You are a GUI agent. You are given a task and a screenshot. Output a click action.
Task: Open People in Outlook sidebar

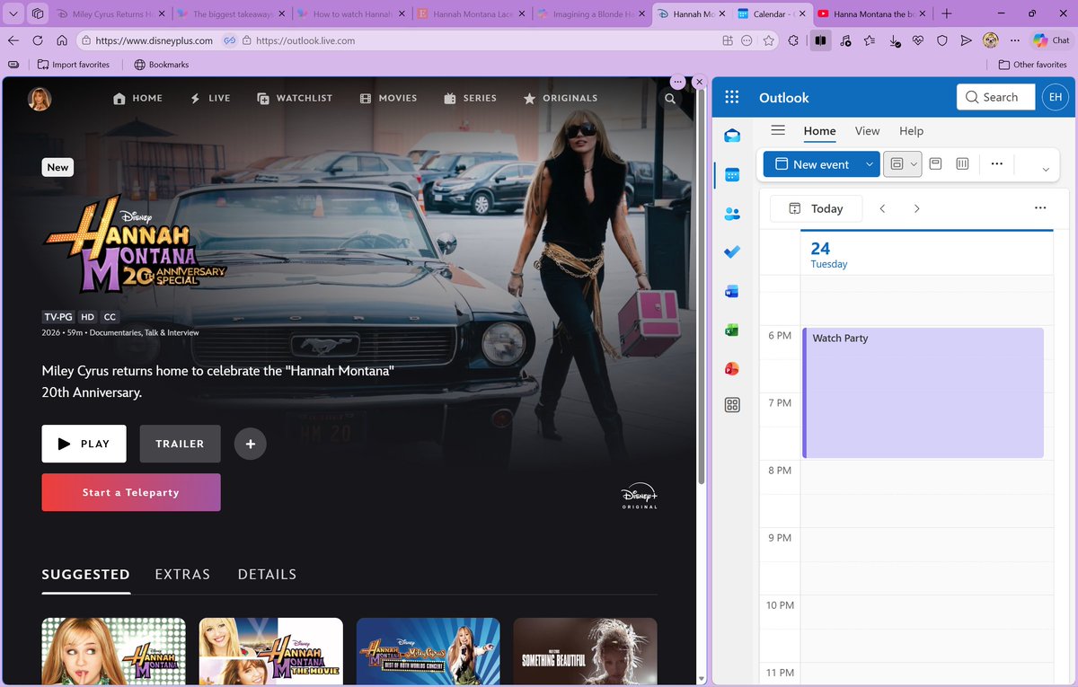point(732,214)
